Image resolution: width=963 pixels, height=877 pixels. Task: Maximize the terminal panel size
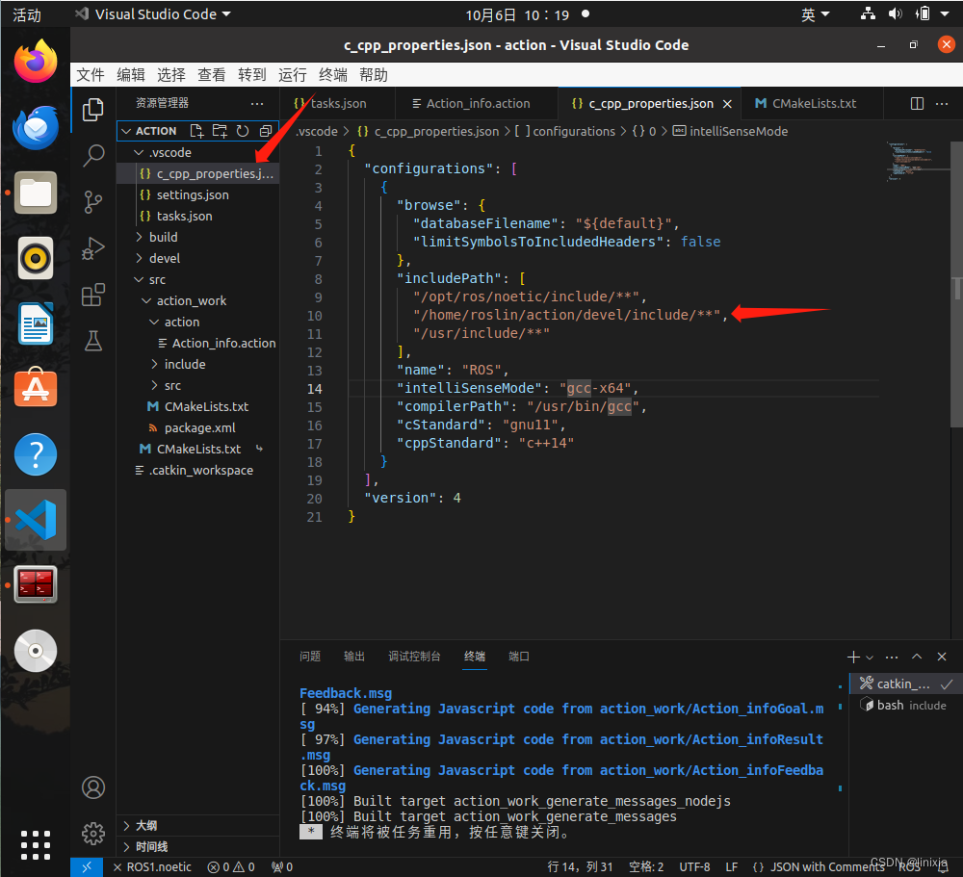click(917, 657)
